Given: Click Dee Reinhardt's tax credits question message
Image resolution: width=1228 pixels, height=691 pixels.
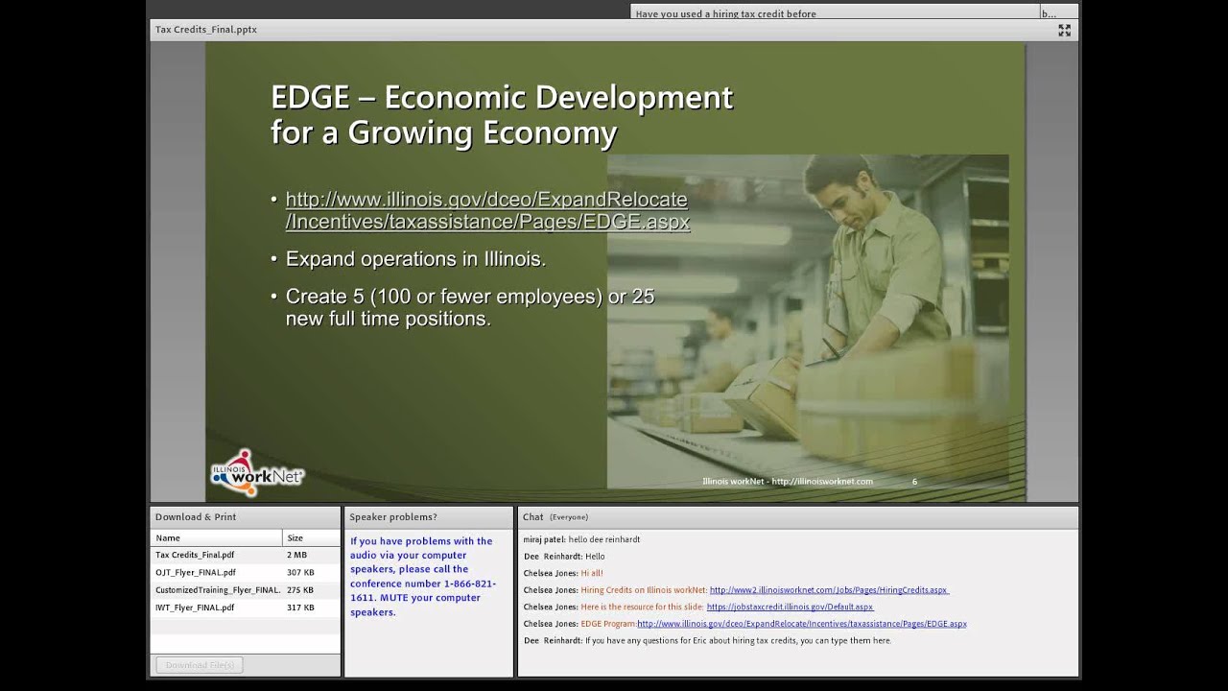Looking at the screenshot, I should (x=707, y=640).
